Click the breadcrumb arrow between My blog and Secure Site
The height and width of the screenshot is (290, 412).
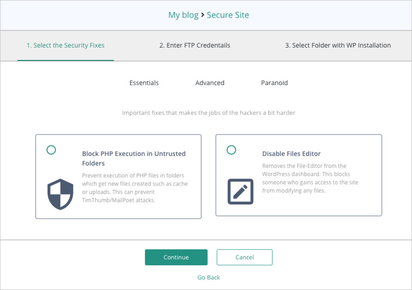tap(202, 15)
